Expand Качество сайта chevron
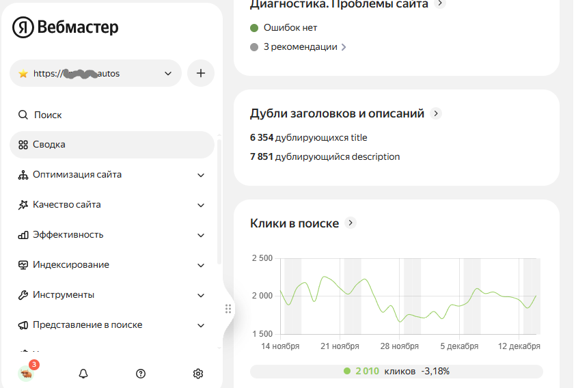576x388 pixels. point(201,206)
